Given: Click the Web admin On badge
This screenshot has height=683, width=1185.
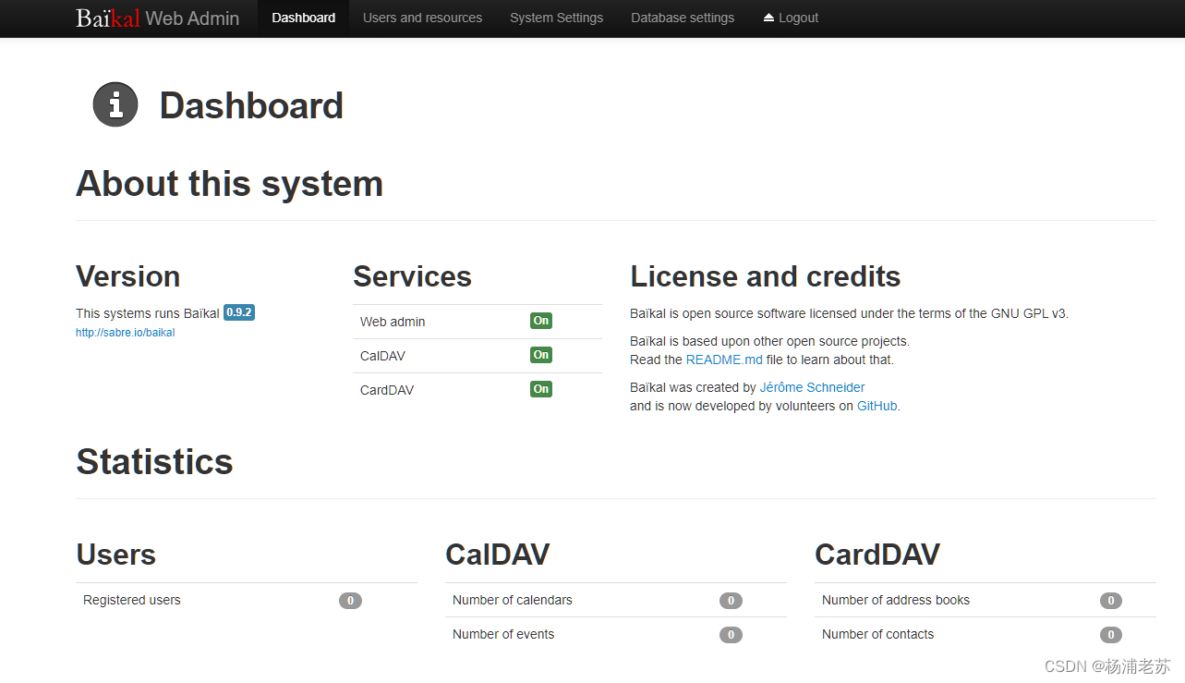Looking at the screenshot, I should coord(541,321).
